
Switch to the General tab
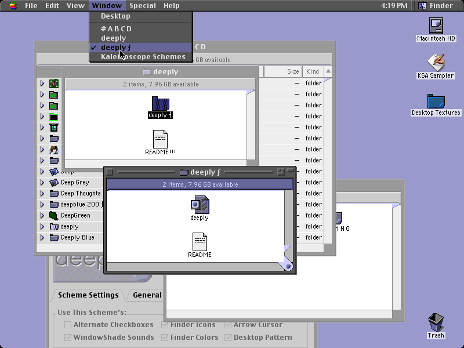point(147,295)
